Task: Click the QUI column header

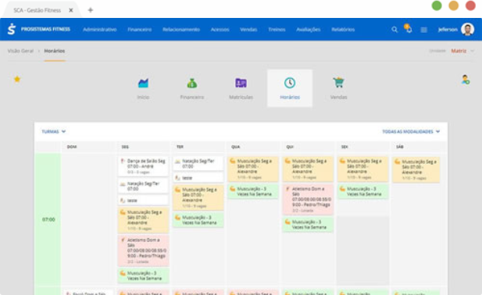Action: point(290,147)
